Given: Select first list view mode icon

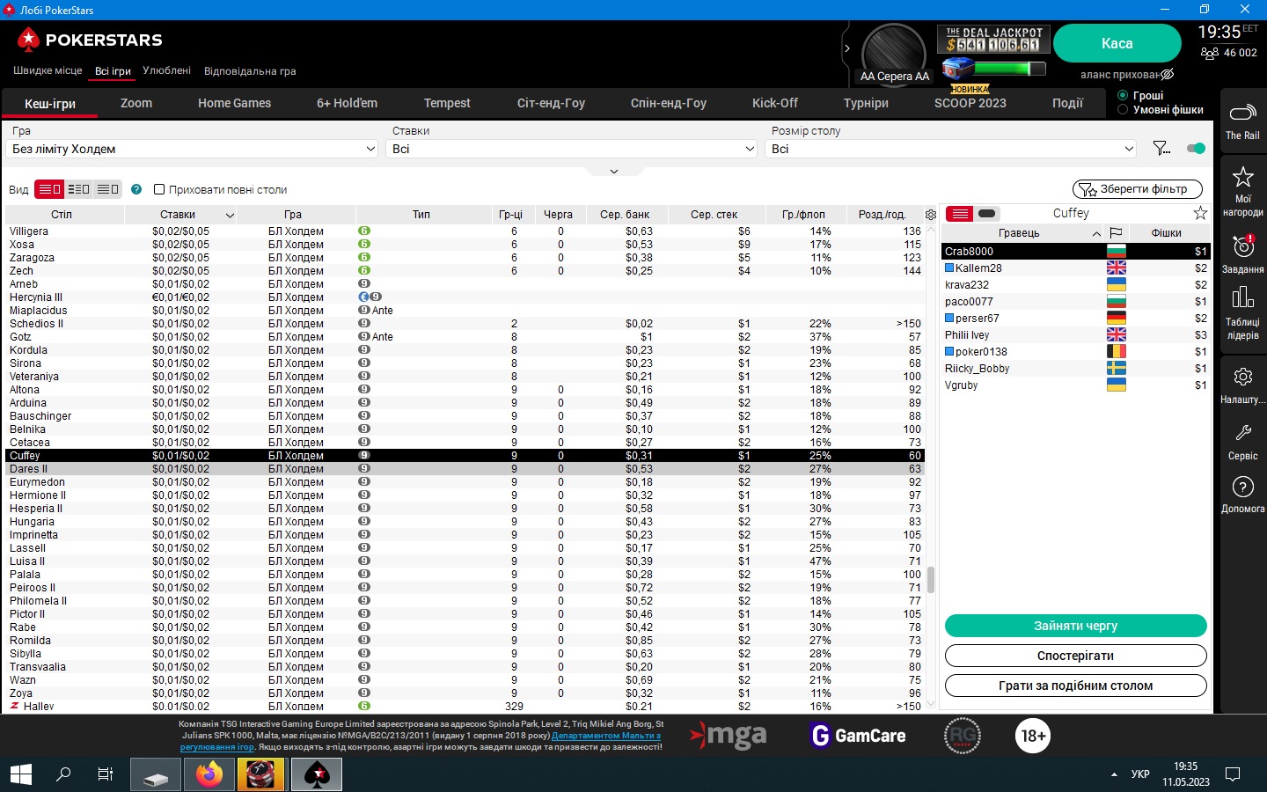Looking at the screenshot, I should (x=49, y=189).
